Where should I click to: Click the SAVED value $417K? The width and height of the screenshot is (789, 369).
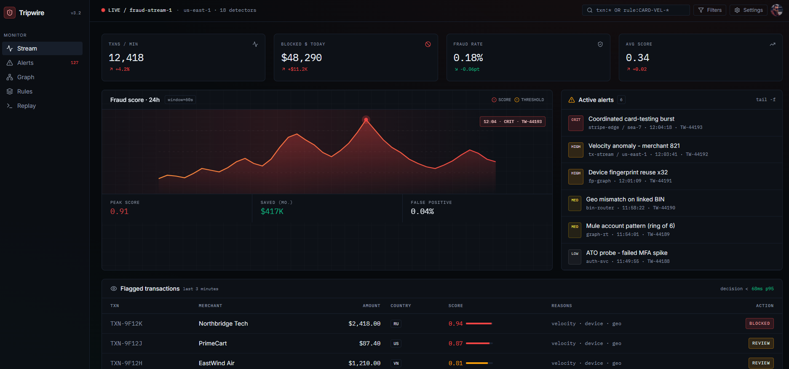(x=272, y=211)
